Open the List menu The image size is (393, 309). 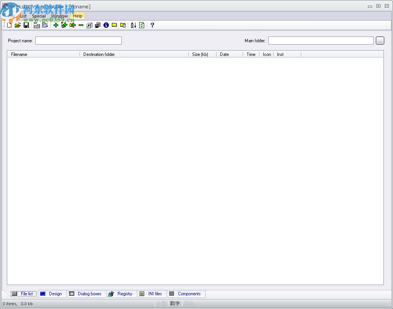23,16
